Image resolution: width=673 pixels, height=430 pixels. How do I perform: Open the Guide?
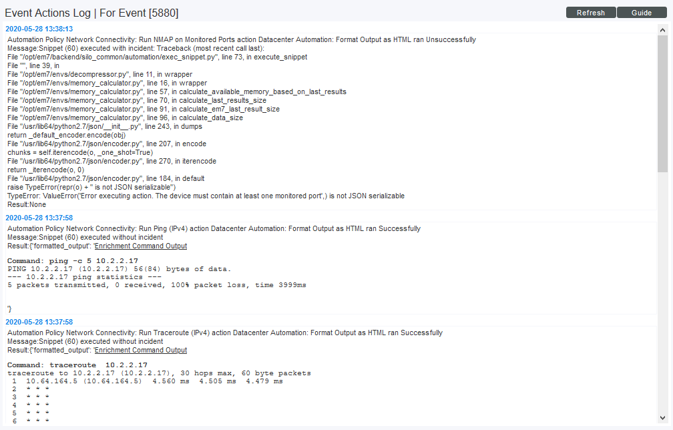642,13
